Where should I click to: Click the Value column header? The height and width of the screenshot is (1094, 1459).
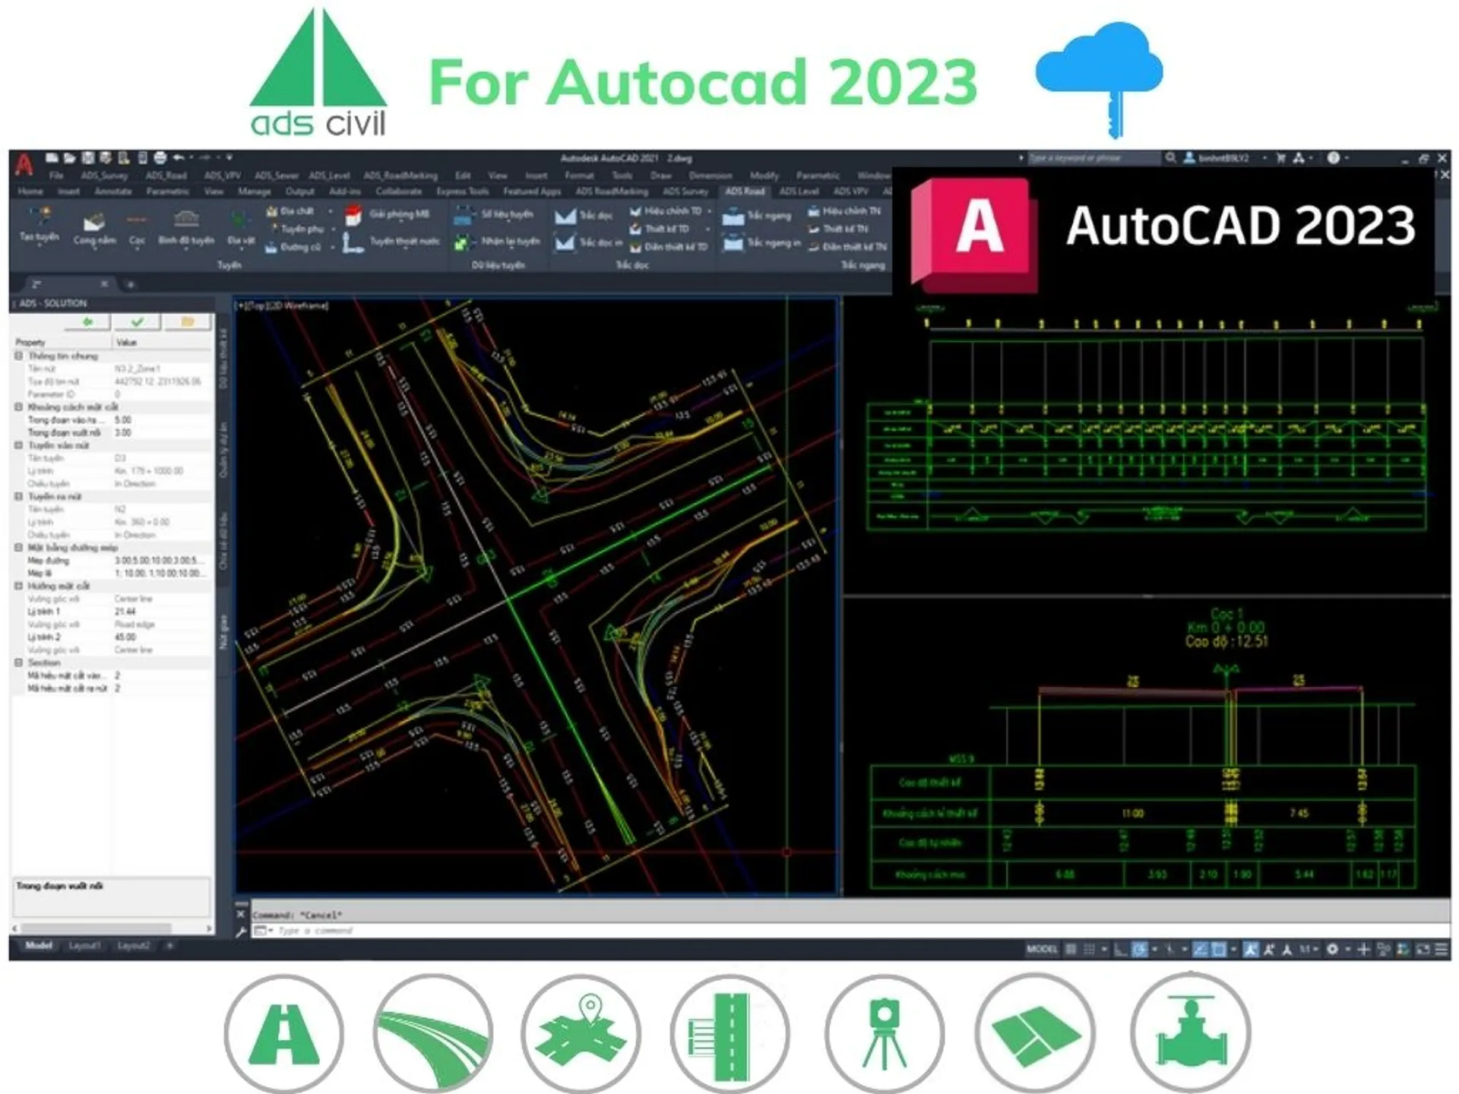163,343
